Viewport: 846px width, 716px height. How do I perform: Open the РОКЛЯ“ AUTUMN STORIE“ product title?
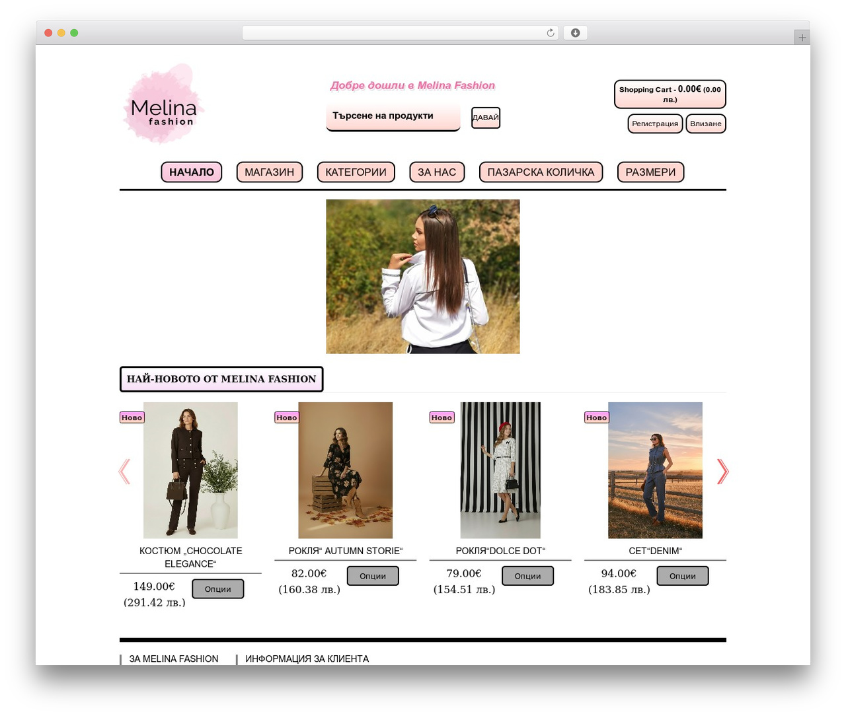346,551
